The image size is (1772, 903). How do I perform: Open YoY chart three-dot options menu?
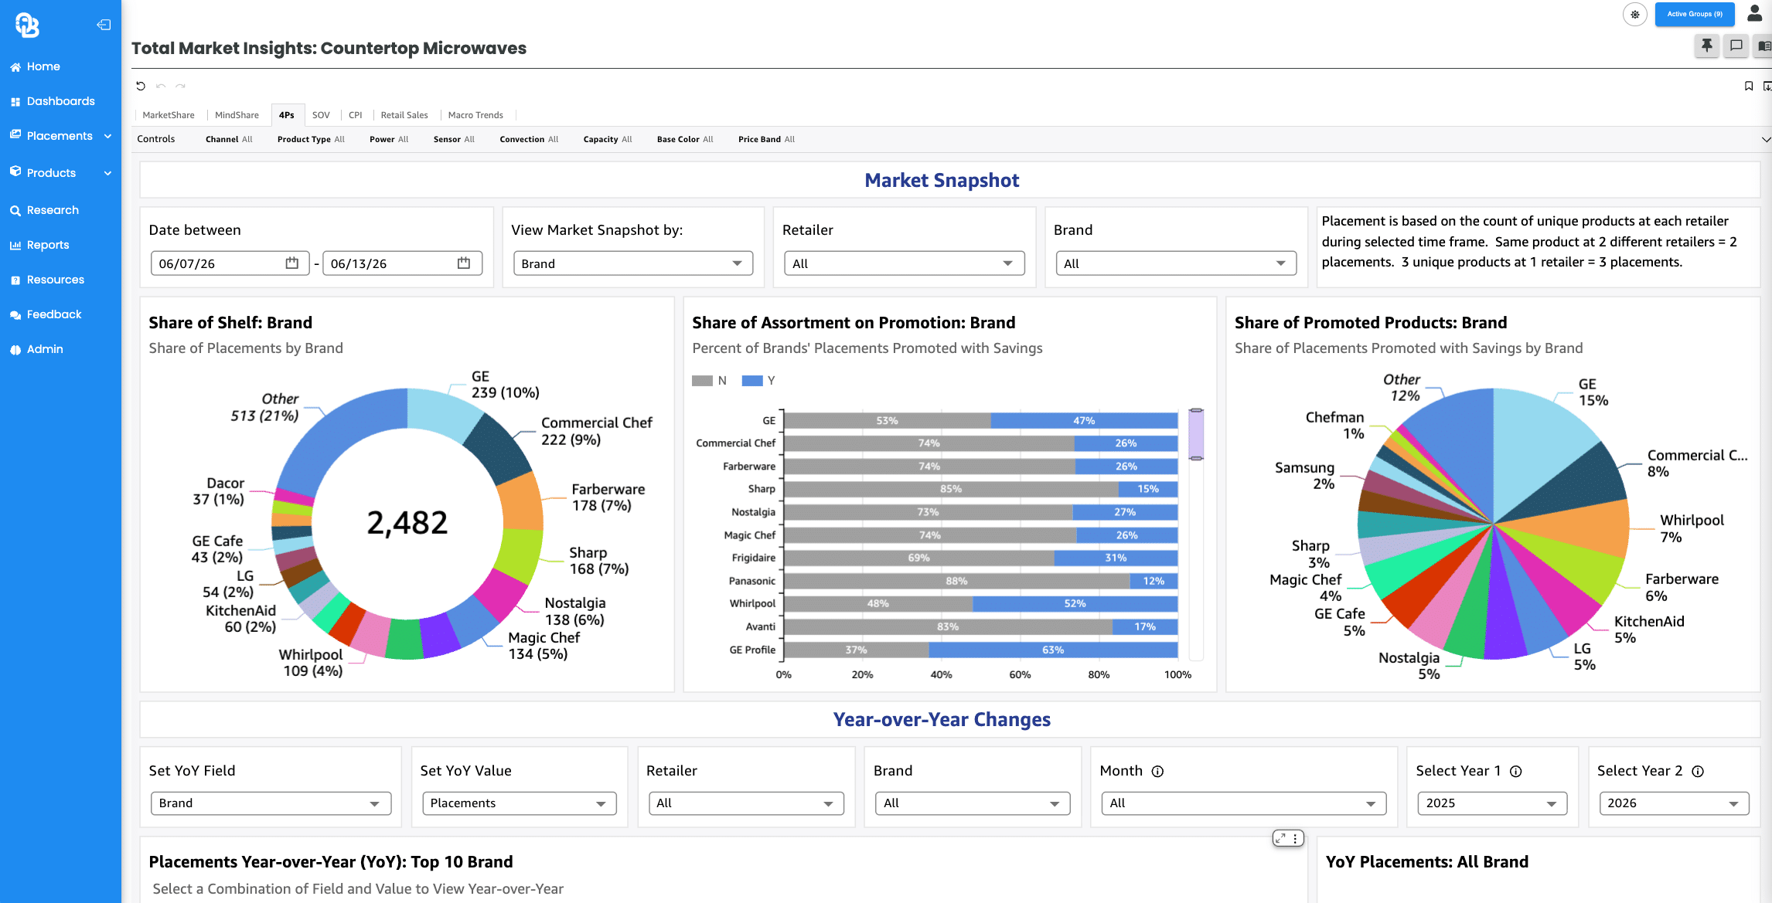pyautogui.click(x=1296, y=838)
